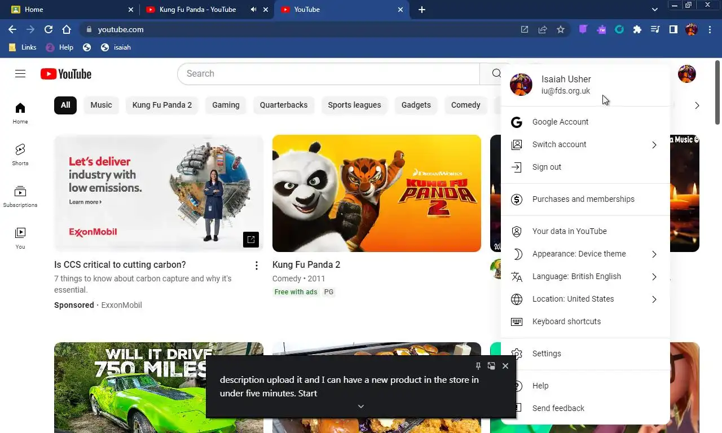Open the Kung Fu Panda 2 thumbnail
The width and height of the screenshot is (722, 433).
tap(377, 193)
